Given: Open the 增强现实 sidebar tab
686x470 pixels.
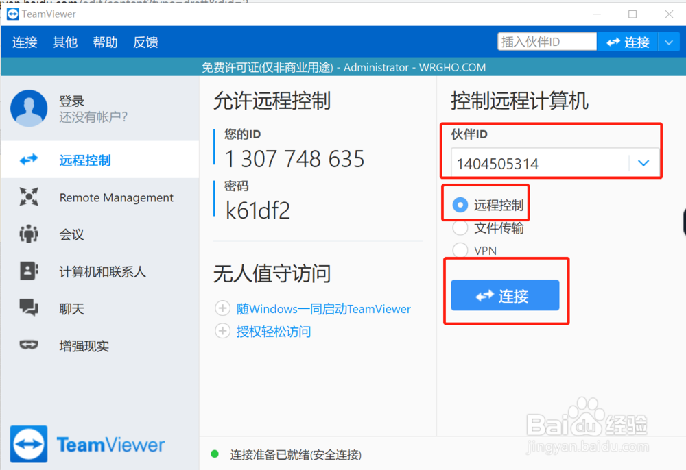Looking at the screenshot, I should (x=100, y=345).
